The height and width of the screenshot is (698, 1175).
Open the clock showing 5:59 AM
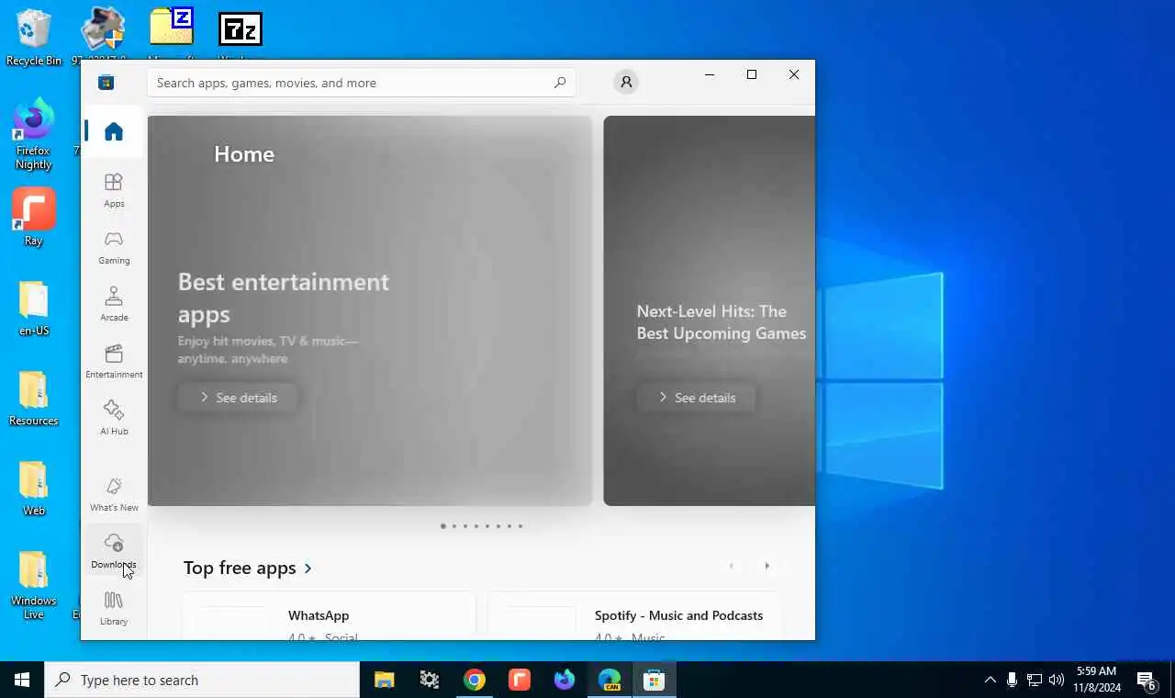tap(1097, 680)
